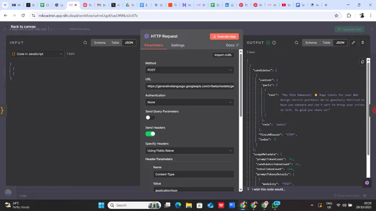The height and width of the screenshot is (211, 376).
Task: Open the Chrome three-dot menu
Action: 371,15
